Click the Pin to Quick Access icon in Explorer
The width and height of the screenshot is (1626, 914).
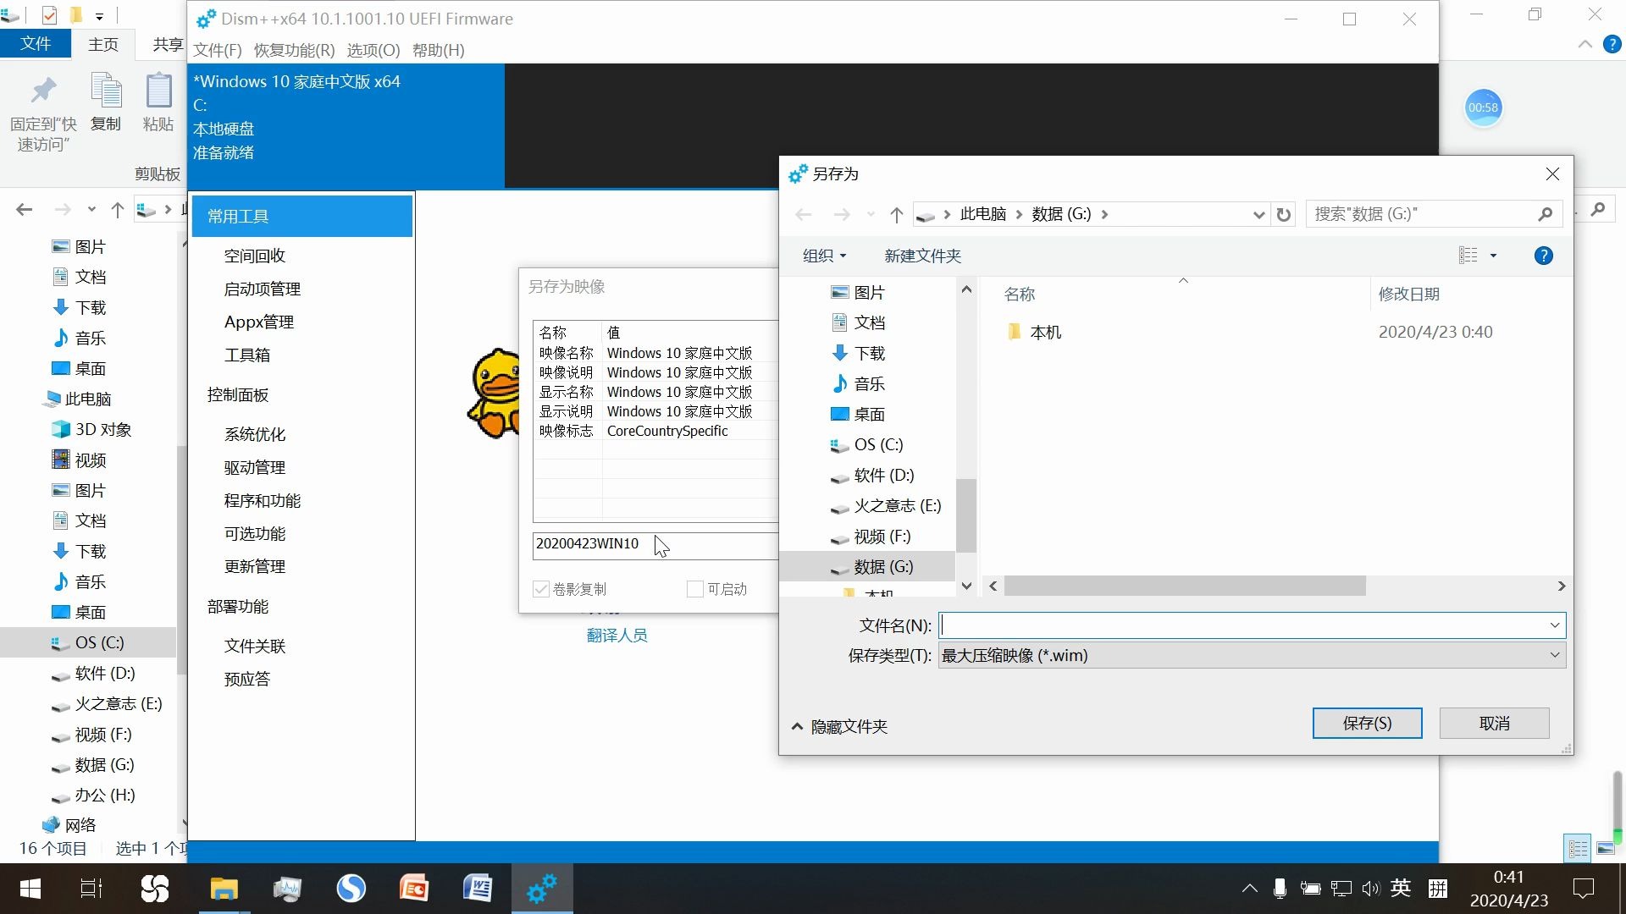[43, 91]
